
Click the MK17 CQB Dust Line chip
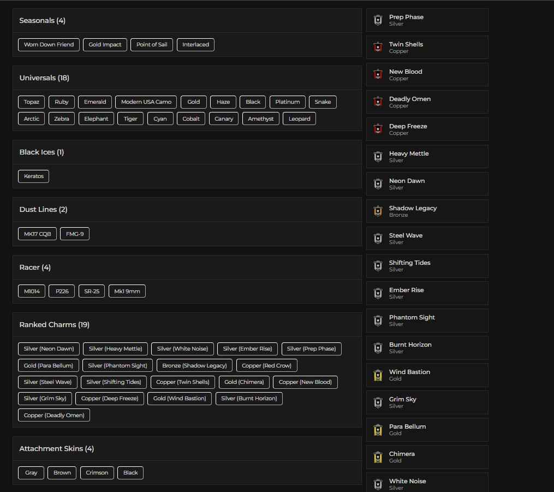click(37, 234)
